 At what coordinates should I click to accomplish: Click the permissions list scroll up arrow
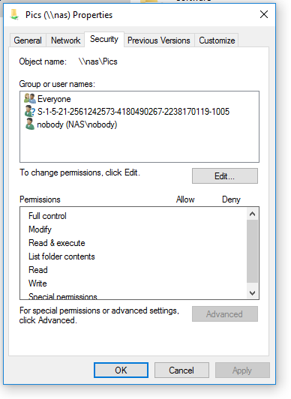(x=252, y=214)
